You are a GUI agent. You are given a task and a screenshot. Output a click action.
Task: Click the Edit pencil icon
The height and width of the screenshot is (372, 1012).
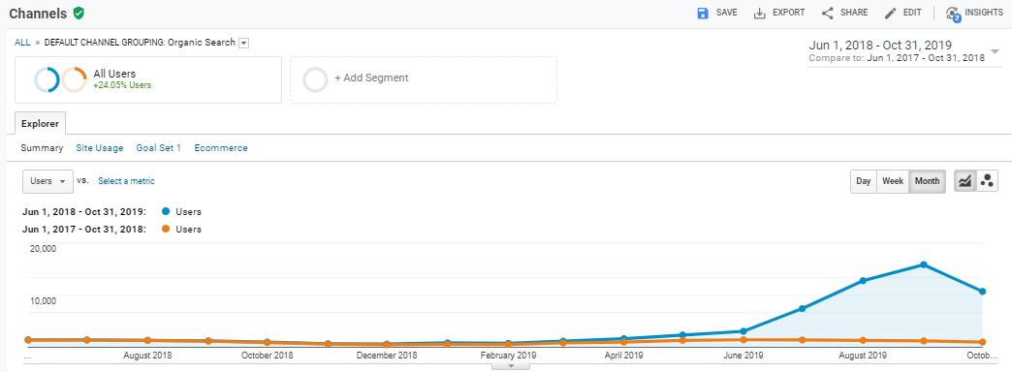(891, 13)
